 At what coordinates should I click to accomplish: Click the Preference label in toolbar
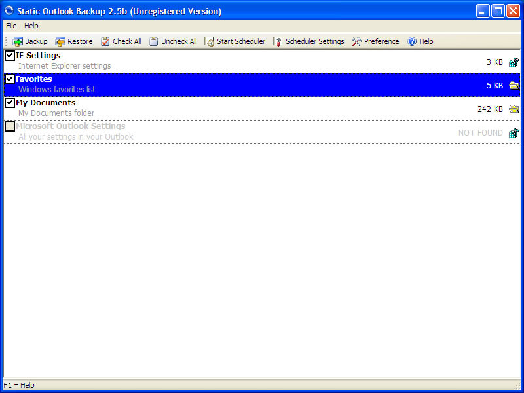(x=382, y=41)
